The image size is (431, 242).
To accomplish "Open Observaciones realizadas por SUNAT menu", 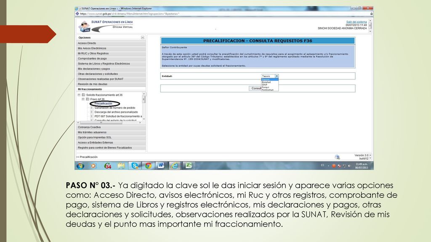I will (x=111, y=79).
